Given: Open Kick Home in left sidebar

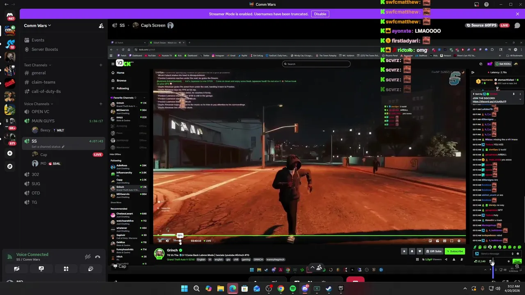Looking at the screenshot, I should 120,73.
